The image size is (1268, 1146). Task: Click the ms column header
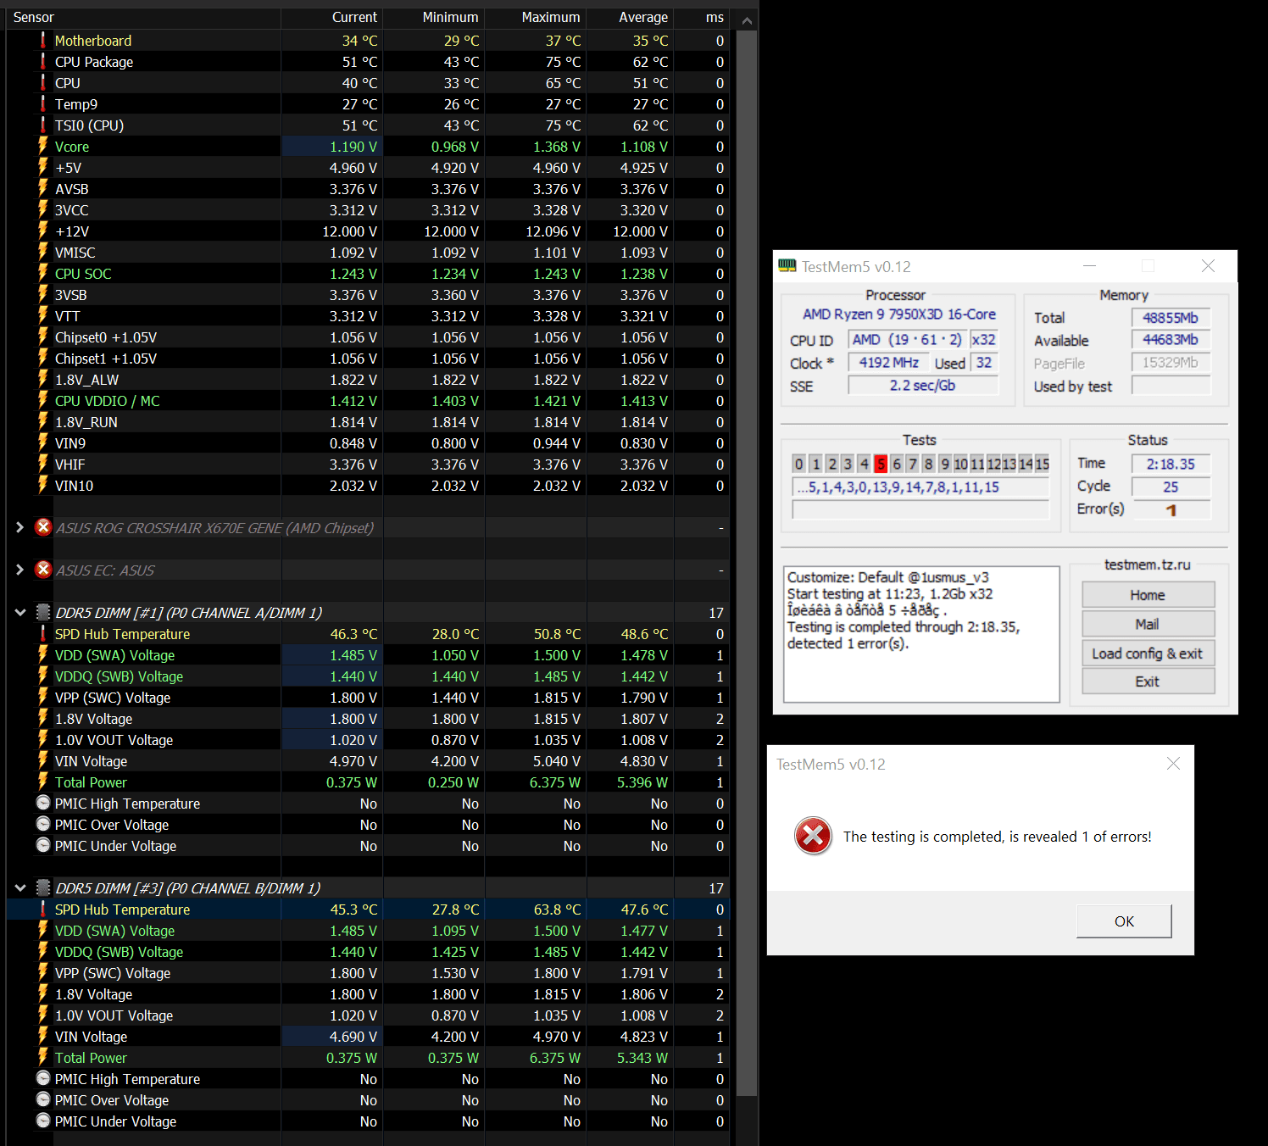tap(702, 17)
